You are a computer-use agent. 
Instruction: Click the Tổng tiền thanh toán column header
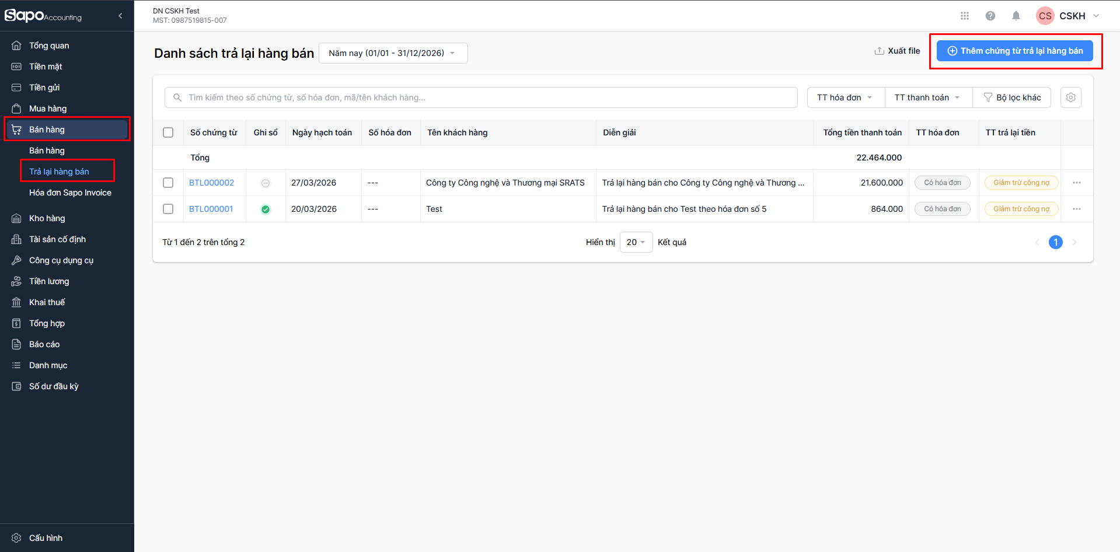pos(863,132)
